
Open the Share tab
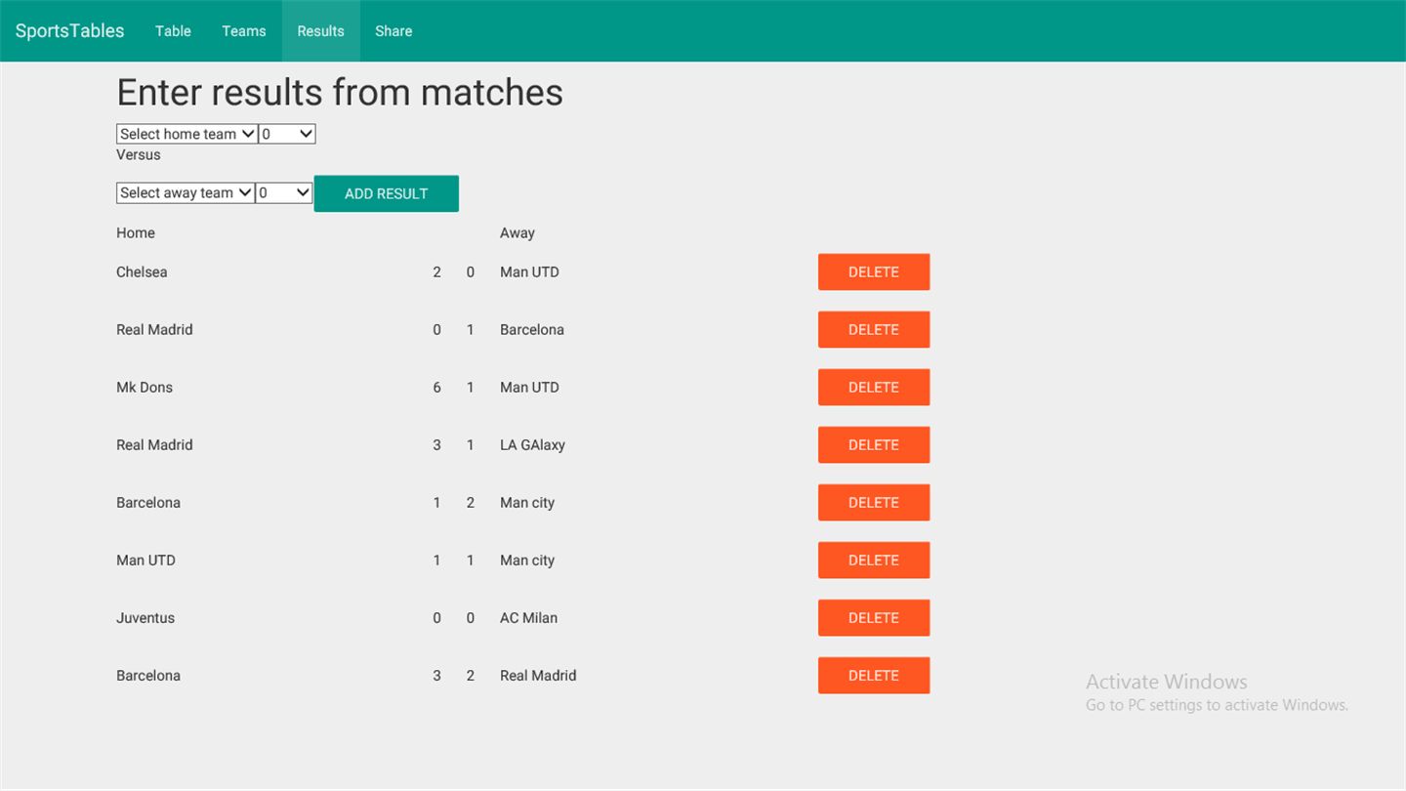(393, 31)
